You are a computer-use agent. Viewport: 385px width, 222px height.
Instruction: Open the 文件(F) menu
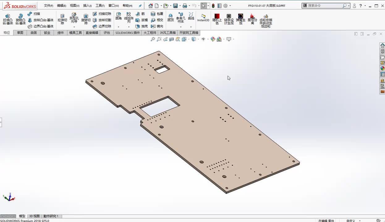coord(49,6)
